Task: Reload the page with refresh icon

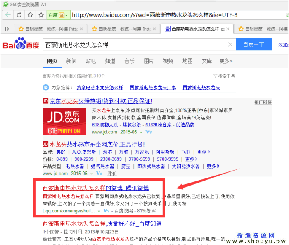Action: coord(19,15)
